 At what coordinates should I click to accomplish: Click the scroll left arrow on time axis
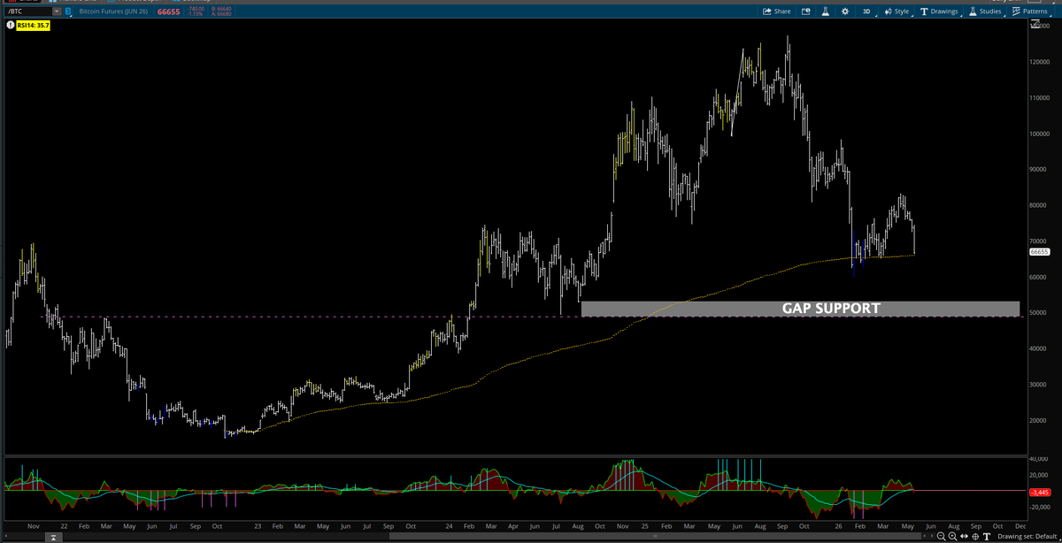(924, 536)
